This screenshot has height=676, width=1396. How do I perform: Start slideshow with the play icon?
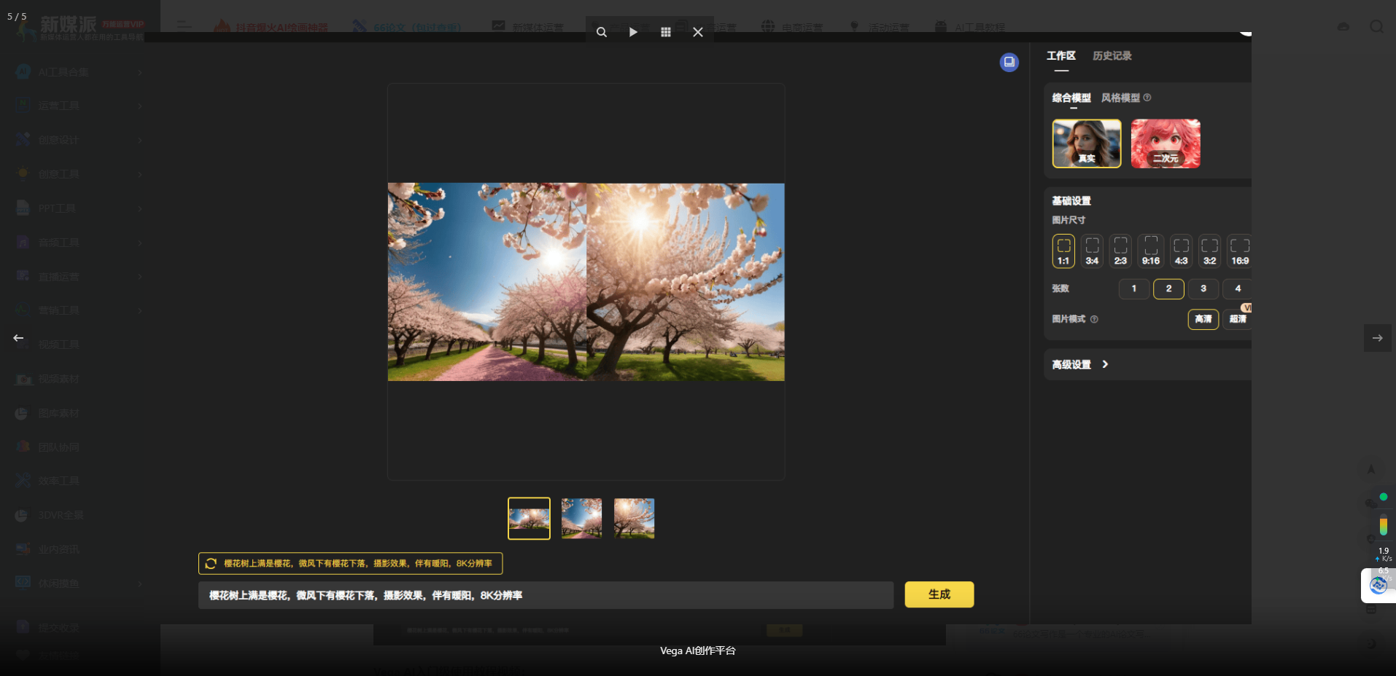tap(633, 32)
